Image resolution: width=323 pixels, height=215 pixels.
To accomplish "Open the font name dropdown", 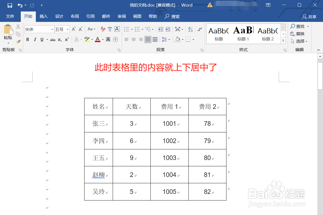I will [x=52, y=29].
